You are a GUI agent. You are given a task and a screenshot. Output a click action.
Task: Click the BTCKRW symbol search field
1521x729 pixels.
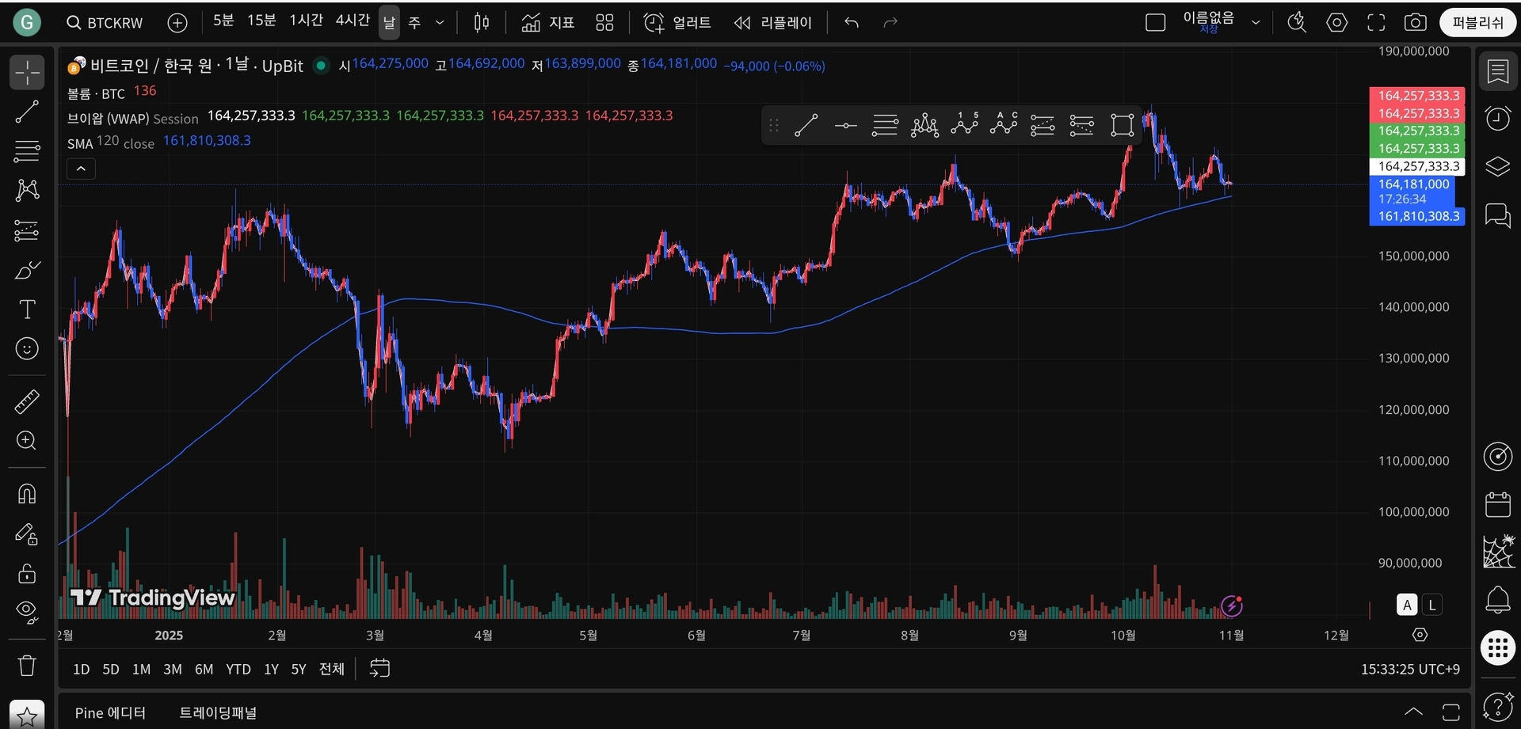tap(105, 23)
